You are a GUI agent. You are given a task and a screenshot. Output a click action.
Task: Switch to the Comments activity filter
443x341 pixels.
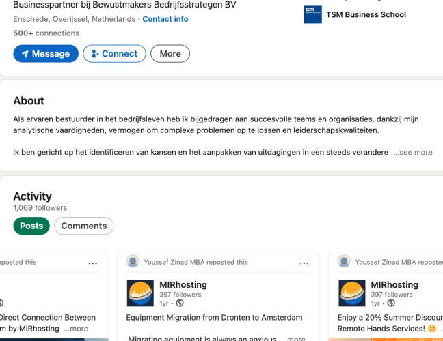(x=84, y=226)
